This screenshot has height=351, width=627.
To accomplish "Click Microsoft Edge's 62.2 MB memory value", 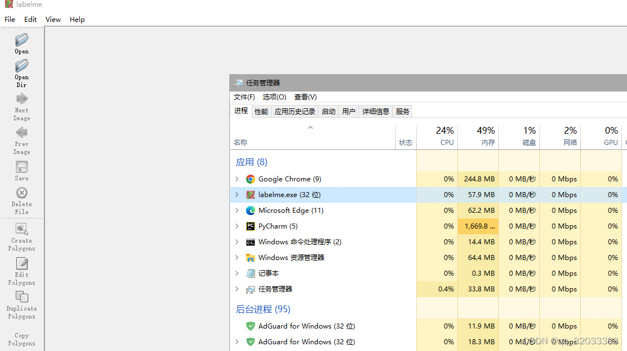I will click(481, 210).
